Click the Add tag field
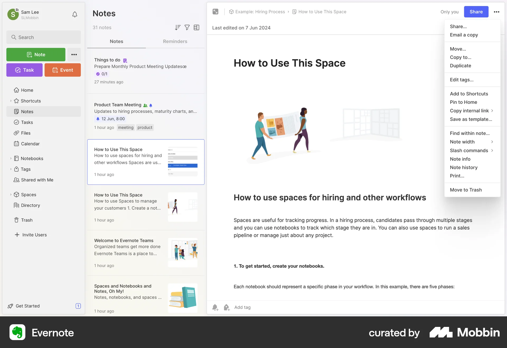The width and height of the screenshot is (507, 348). 242,307
